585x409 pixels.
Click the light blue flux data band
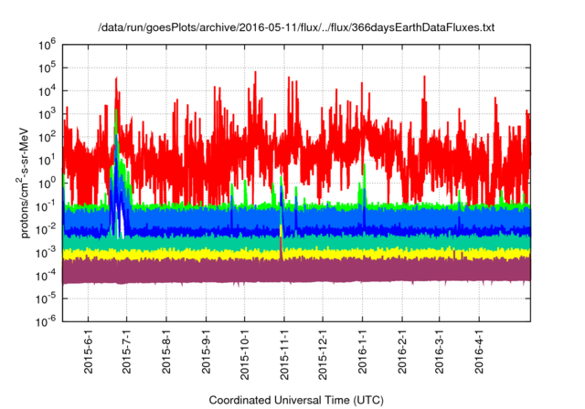(296, 217)
